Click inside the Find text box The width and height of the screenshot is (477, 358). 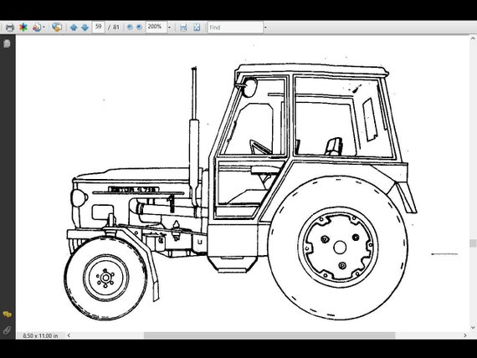click(235, 28)
